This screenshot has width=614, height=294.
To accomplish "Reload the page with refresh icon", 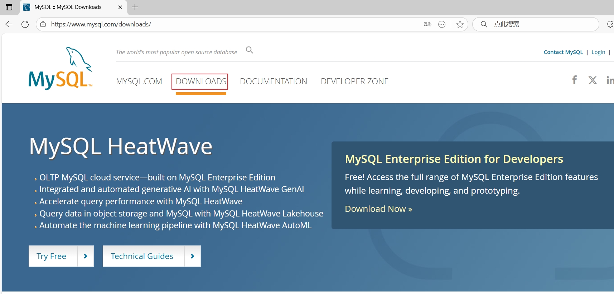I will (25, 24).
